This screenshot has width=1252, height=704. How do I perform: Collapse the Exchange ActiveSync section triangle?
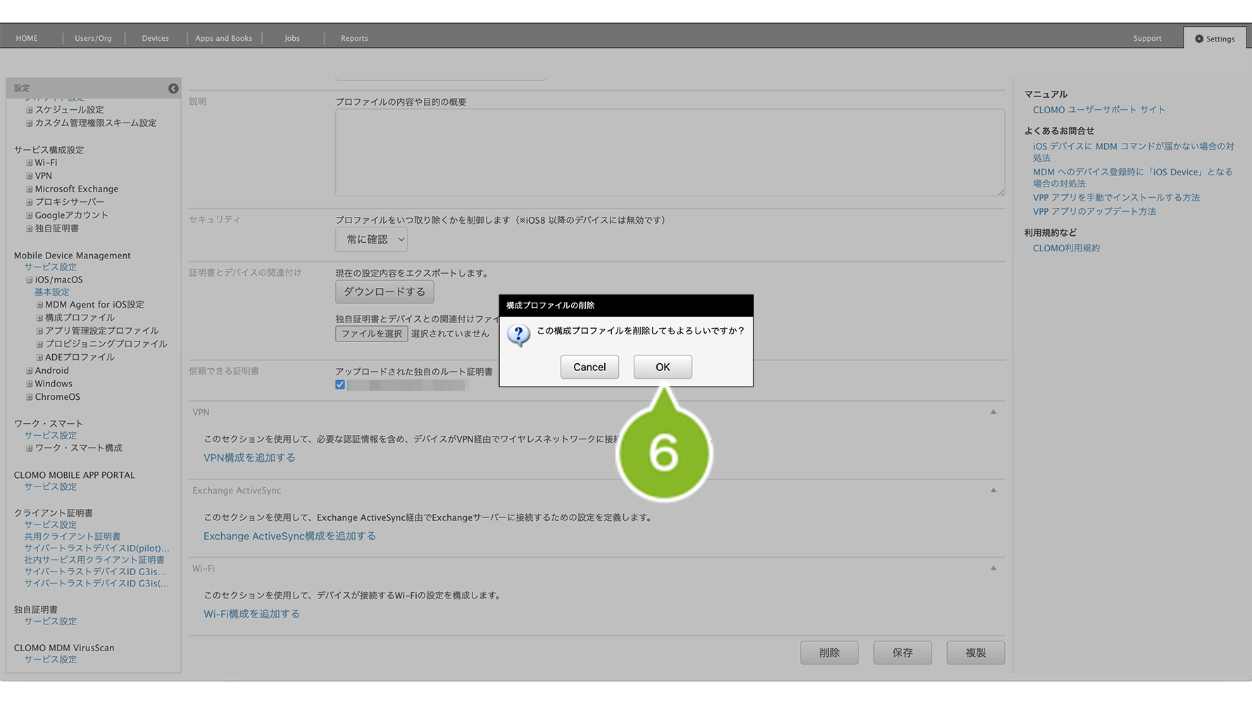993,490
